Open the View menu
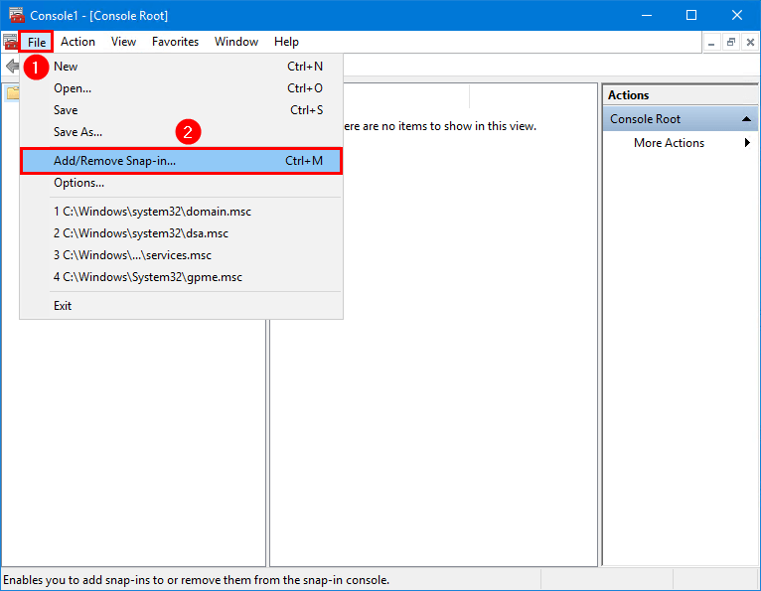This screenshot has height=591, width=761. [x=123, y=42]
